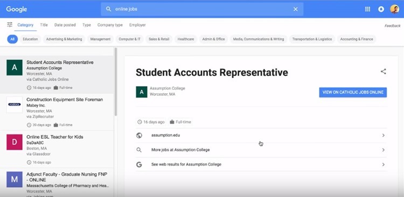
Task: Open the notifications bell
Action: (x=381, y=9)
